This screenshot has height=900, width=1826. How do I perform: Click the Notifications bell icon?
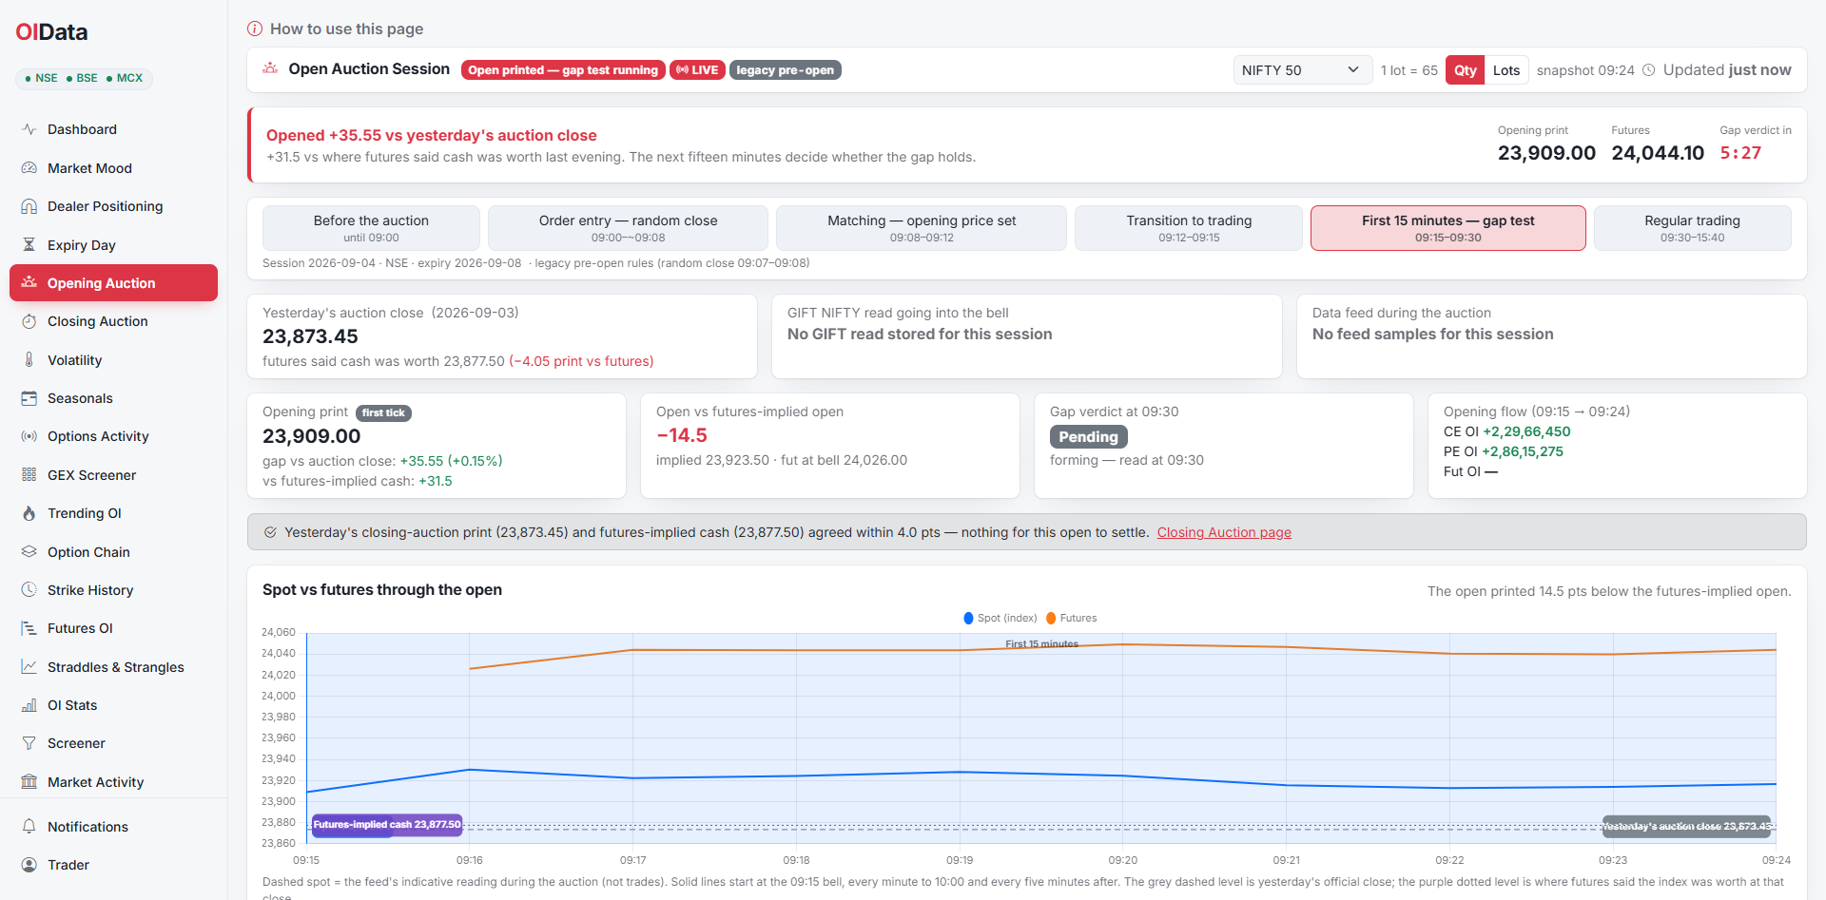(x=29, y=827)
